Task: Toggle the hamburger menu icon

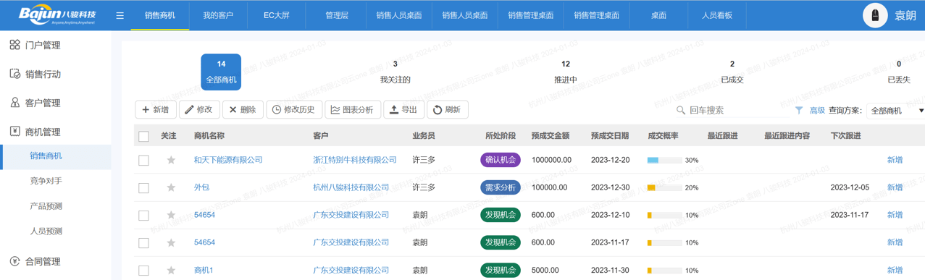Action: (x=120, y=15)
